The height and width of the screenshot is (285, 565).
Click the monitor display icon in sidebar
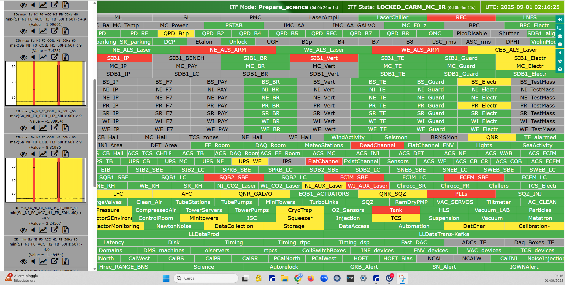[560, 28]
